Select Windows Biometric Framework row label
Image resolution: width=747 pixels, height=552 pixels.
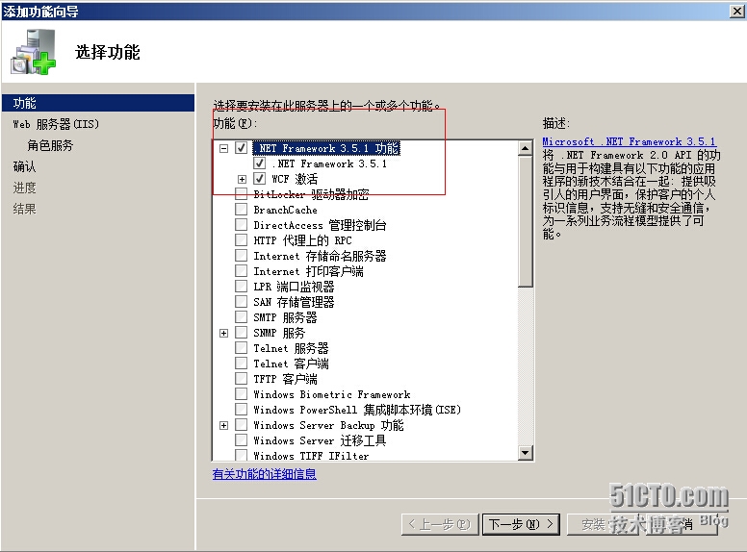click(331, 394)
